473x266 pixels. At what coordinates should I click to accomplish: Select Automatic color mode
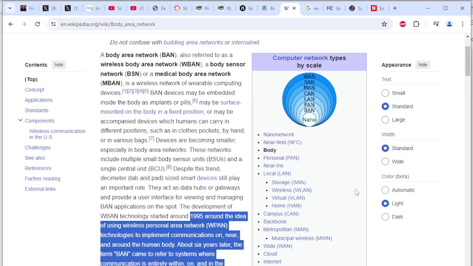click(385, 190)
